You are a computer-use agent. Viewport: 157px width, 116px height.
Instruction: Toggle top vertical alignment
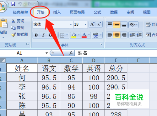(110, 25)
